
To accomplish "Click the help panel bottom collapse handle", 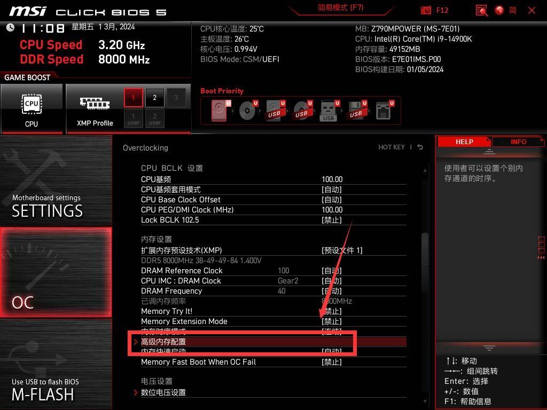I will (x=489, y=348).
